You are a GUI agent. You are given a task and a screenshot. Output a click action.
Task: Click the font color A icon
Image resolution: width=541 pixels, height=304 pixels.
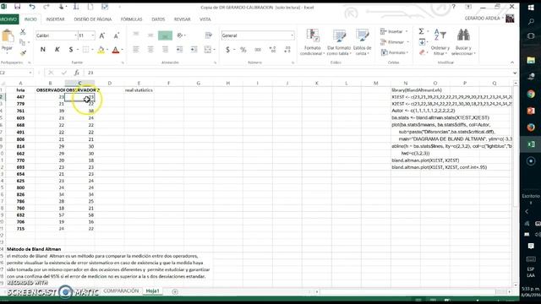pyautogui.click(x=116, y=50)
